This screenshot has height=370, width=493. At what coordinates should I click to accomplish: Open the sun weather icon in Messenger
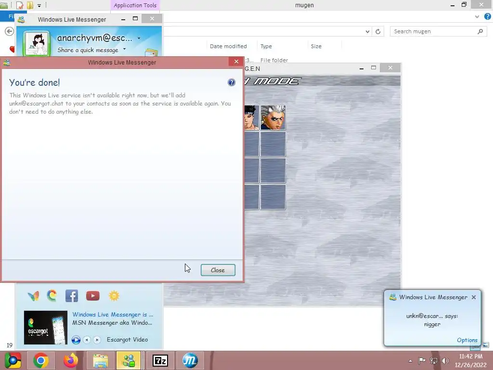(114, 296)
